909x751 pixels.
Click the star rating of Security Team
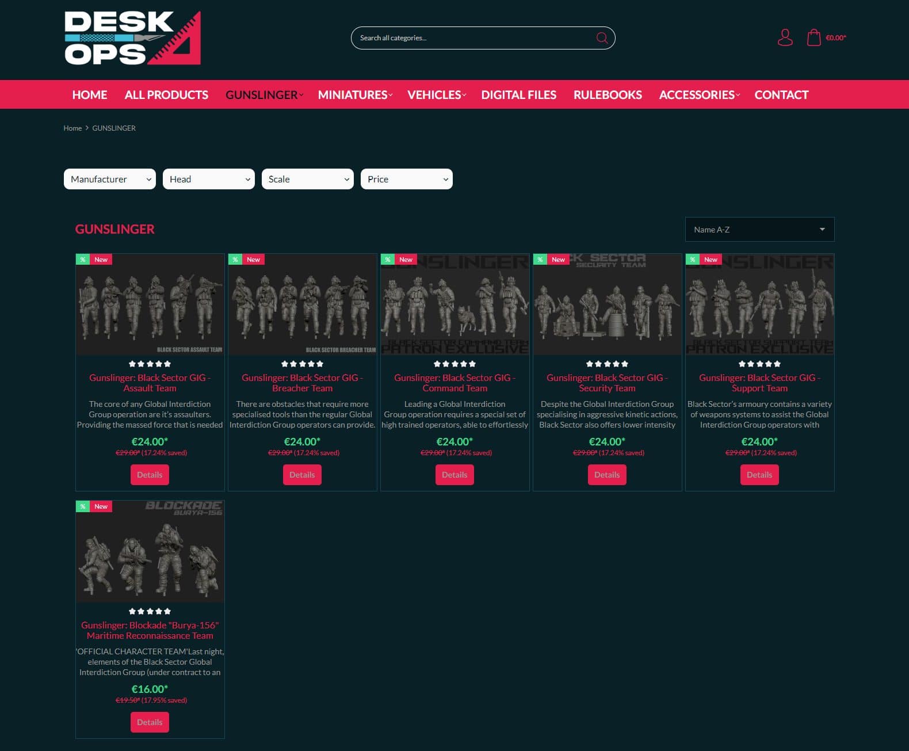(607, 364)
